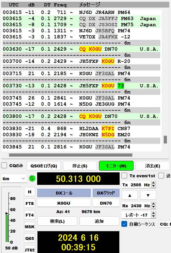Screen dimensions: 171x253
Task: Decrease the レポート -17 report value
Action: click(x=154, y=217)
